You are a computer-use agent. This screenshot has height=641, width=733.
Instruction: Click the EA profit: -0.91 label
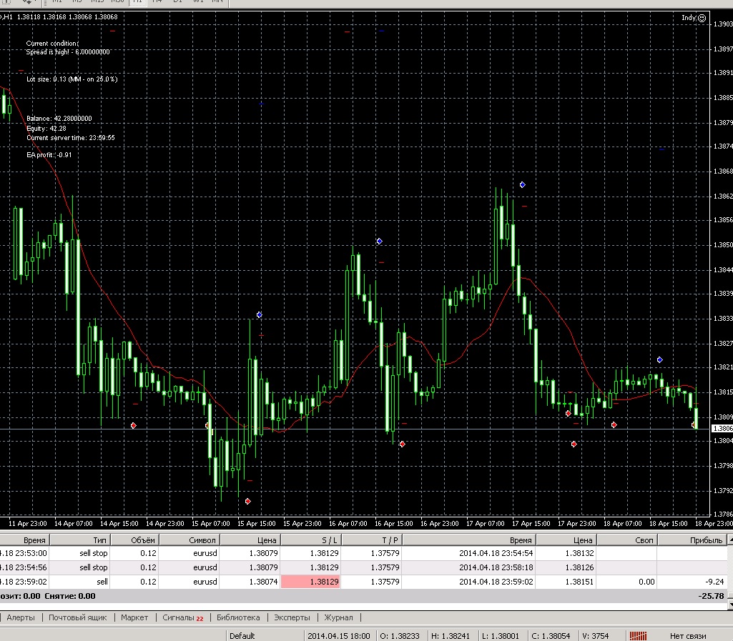pyautogui.click(x=49, y=154)
